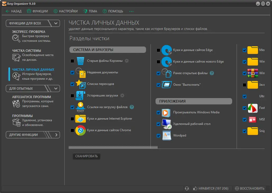Open the 'Тема' menu
This screenshot has height=193, width=272.
point(90,11)
